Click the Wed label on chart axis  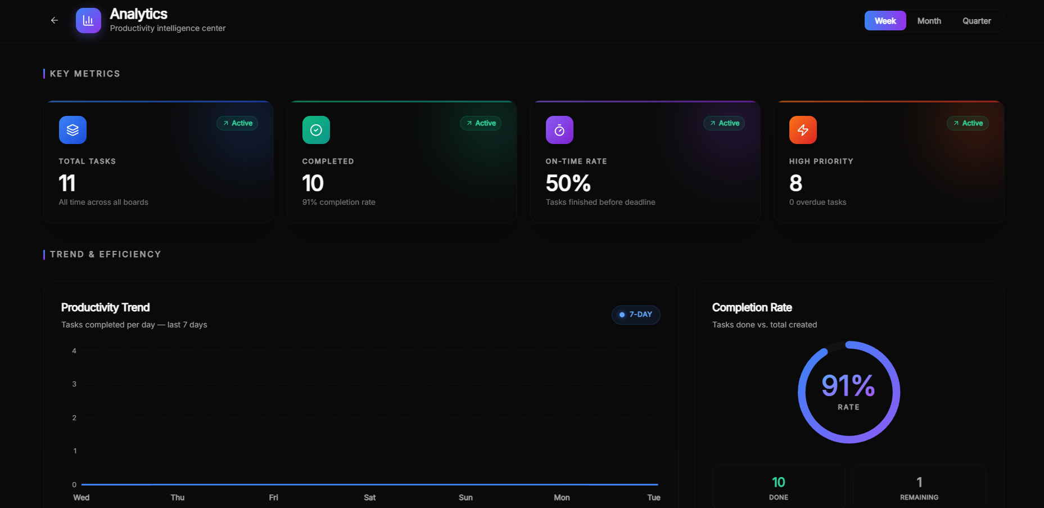[x=81, y=497]
